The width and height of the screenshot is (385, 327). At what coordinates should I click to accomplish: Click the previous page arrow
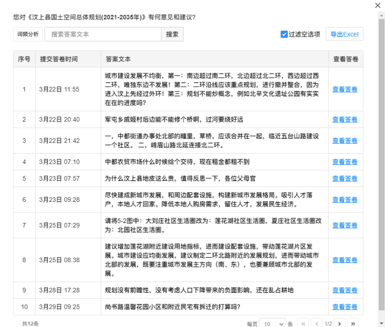coord(316,324)
